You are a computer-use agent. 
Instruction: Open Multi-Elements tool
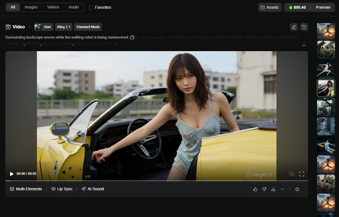pyautogui.click(x=26, y=189)
